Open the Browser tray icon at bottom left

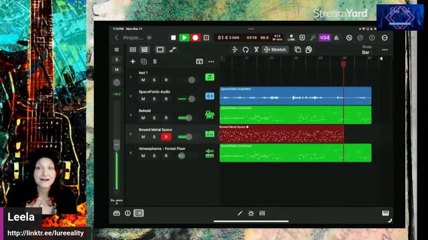[x=116, y=213]
